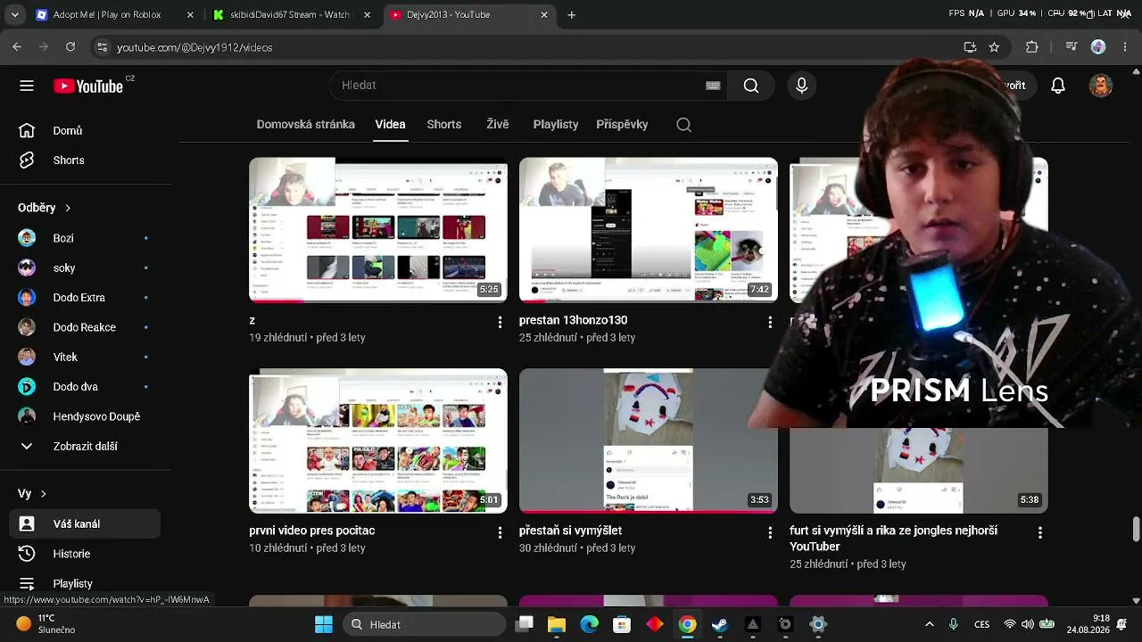
Task: Open the Windows Start menu
Action: coord(323,624)
